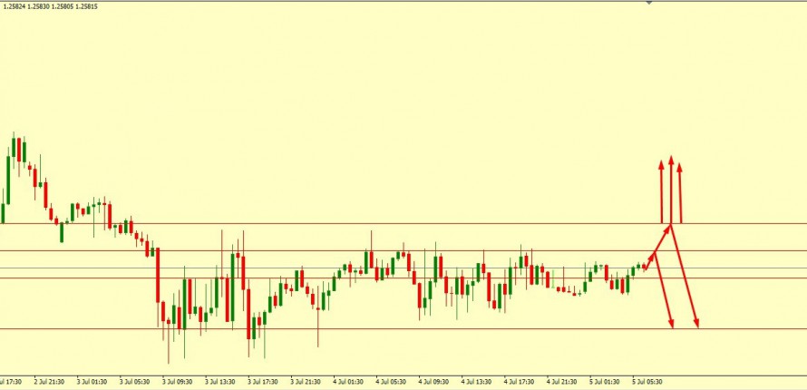Select the topmost horizontal resistance line
Screen dimensions: 807x390
pyautogui.click(x=363, y=223)
